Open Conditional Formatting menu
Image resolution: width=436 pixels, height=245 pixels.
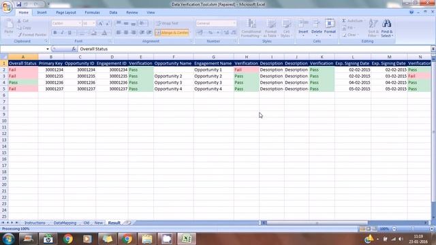251,28
